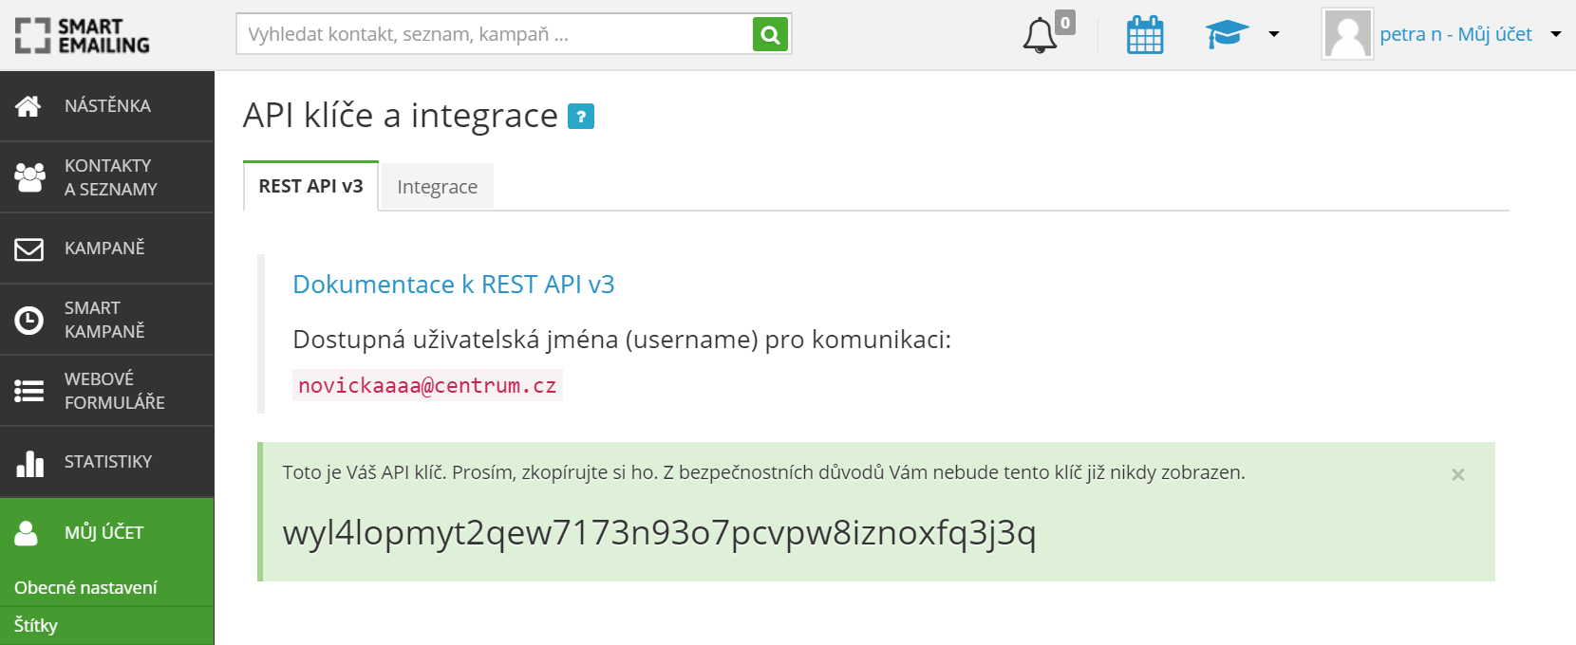
Task: Go to Nástěnka in sidebar
Action: [x=106, y=106]
